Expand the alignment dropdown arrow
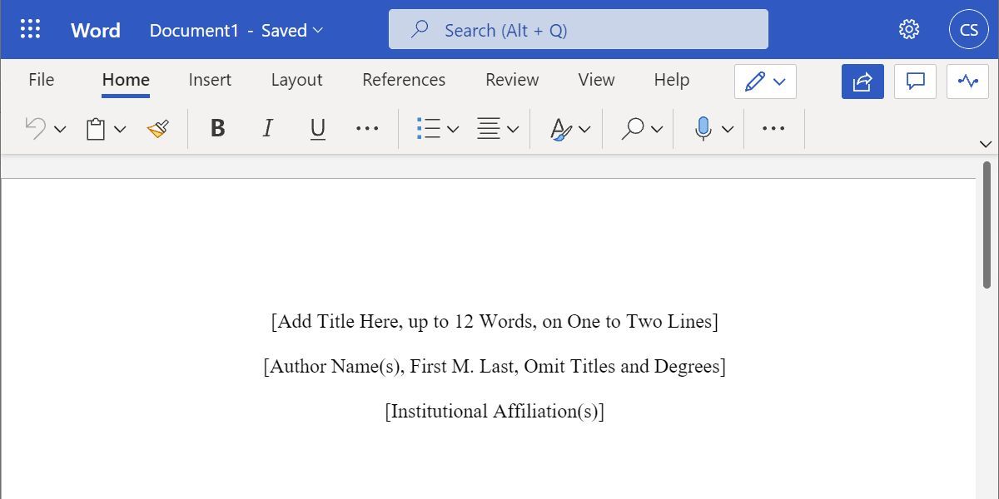The height and width of the screenshot is (499, 999). [513, 129]
